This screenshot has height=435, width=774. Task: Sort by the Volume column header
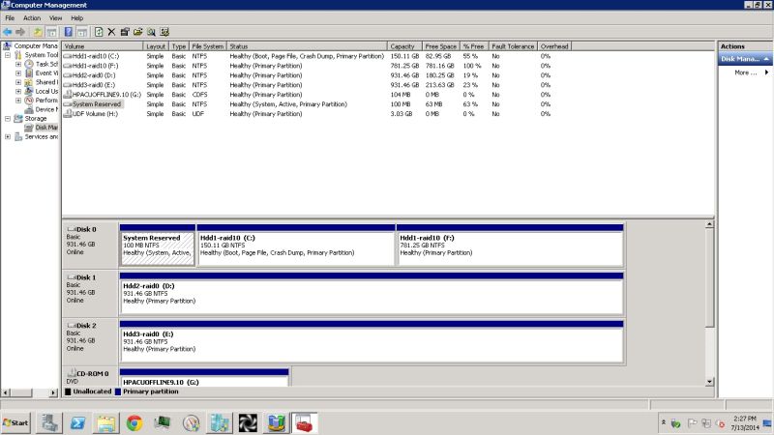[103, 46]
